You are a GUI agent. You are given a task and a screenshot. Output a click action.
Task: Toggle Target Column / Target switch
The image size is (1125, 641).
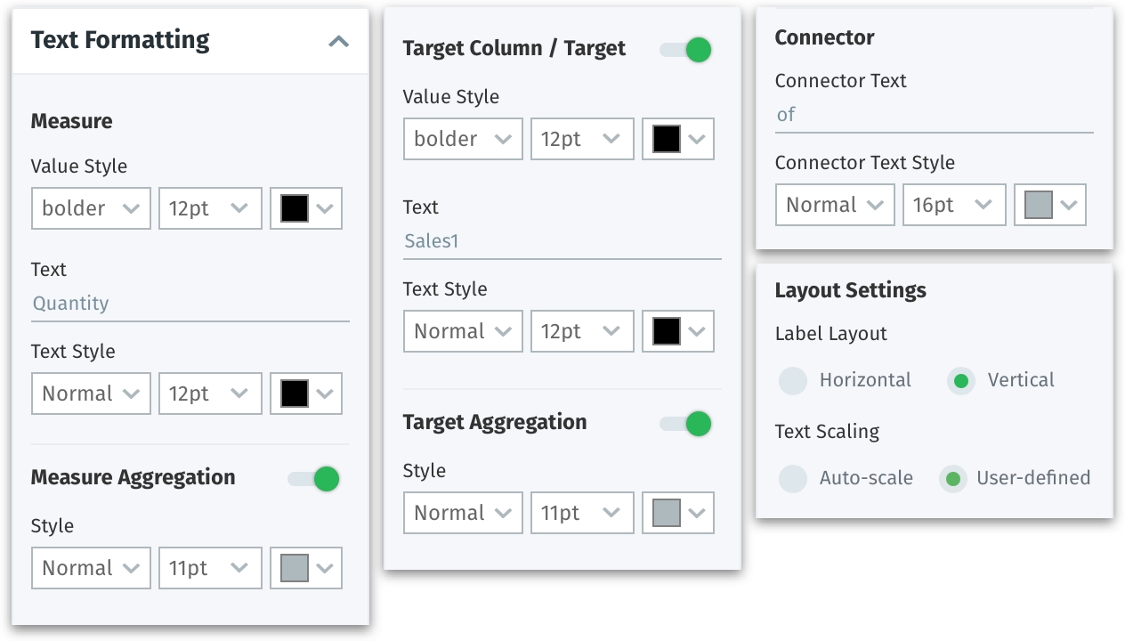(686, 50)
